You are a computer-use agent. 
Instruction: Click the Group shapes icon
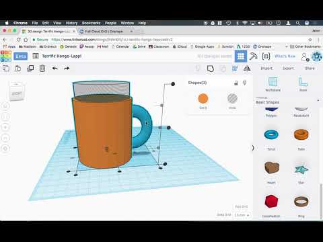211,69
